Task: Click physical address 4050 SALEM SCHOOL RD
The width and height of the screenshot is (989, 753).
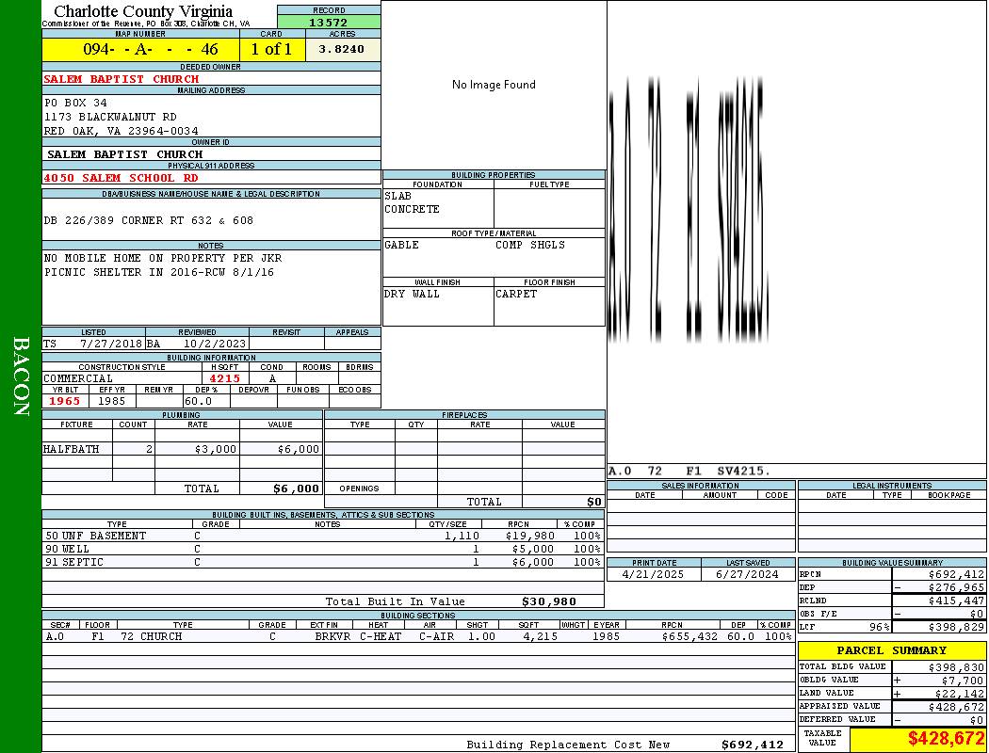Action: tap(121, 178)
